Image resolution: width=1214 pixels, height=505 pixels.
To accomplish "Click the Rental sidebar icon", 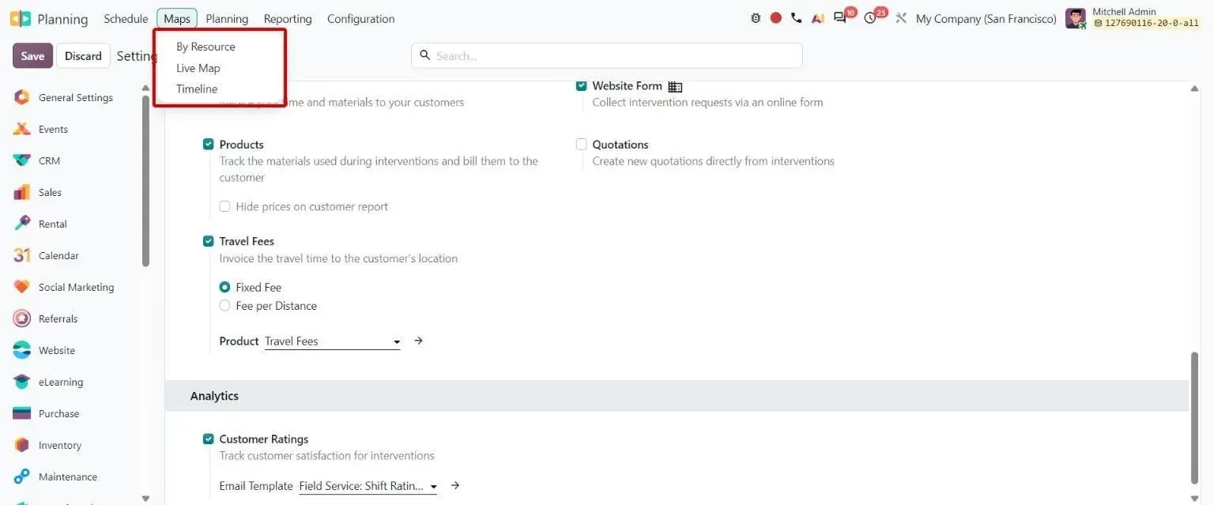I will (x=22, y=224).
